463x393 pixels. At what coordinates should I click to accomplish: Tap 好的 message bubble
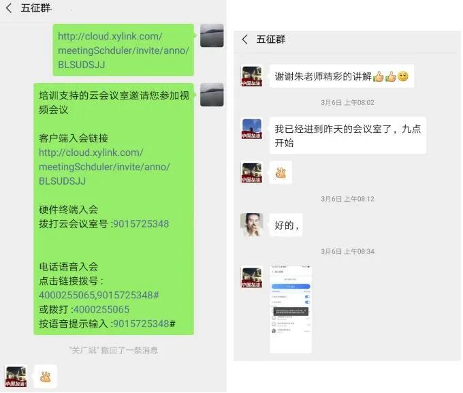[x=286, y=225]
